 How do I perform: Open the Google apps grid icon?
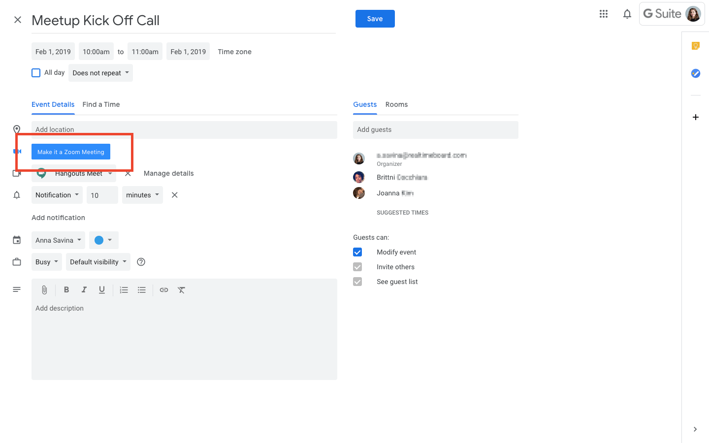click(604, 14)
